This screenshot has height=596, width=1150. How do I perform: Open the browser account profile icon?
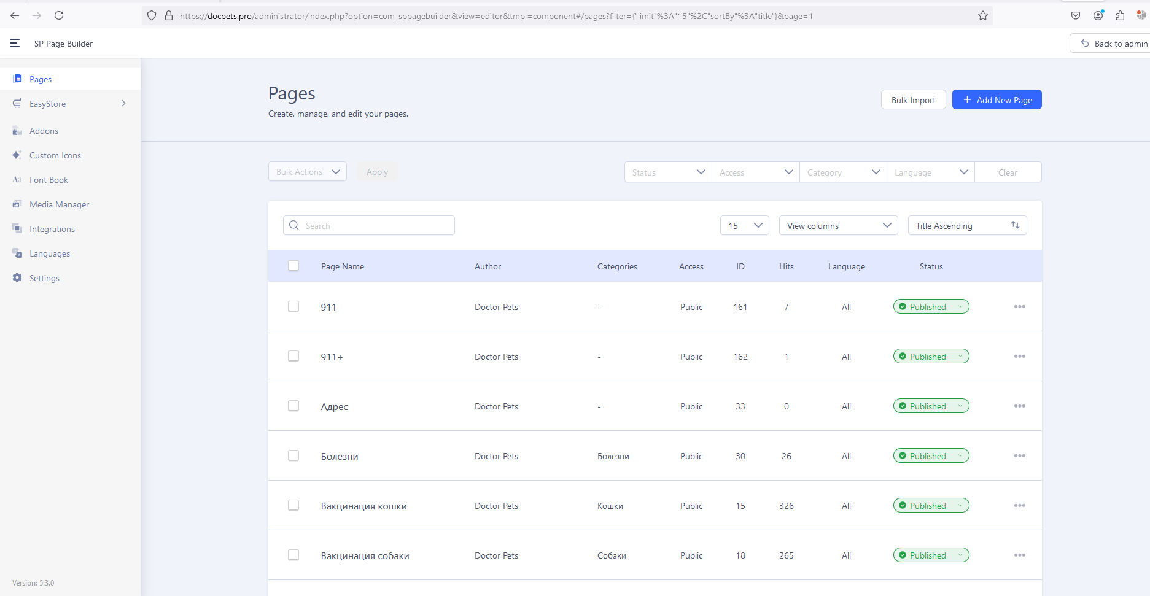click(1098, 15)
